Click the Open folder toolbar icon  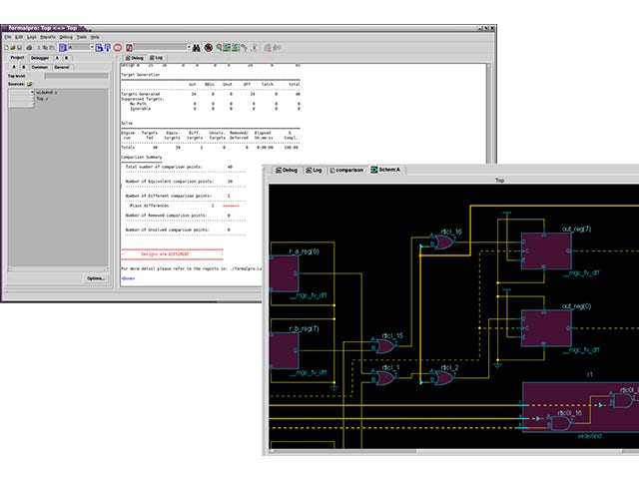click(x=13, y=48)
